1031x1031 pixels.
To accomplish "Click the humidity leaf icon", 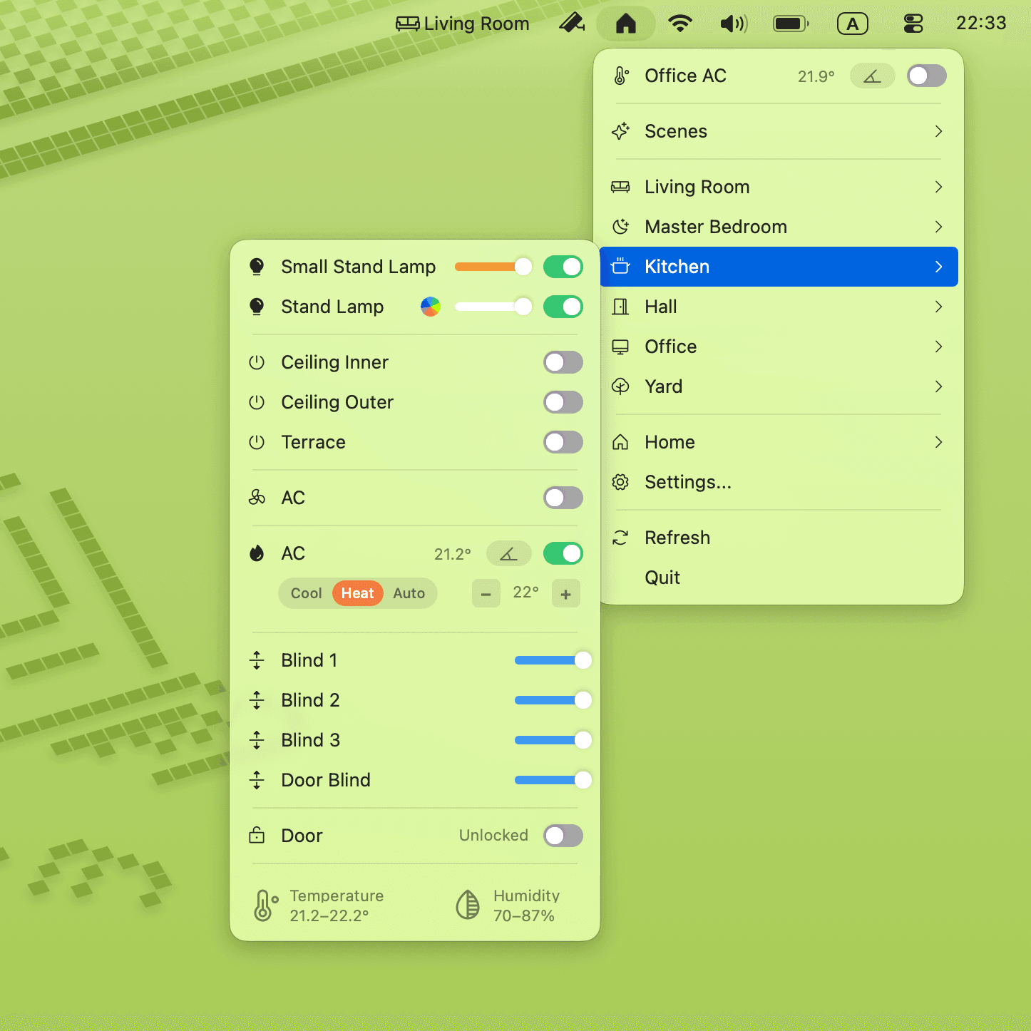I will (x=468, y=903).
